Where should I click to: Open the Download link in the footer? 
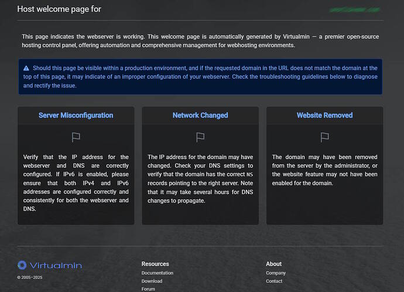(152, 281)
